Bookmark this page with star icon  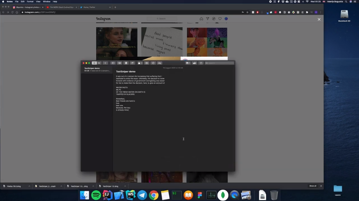point(248,12)
